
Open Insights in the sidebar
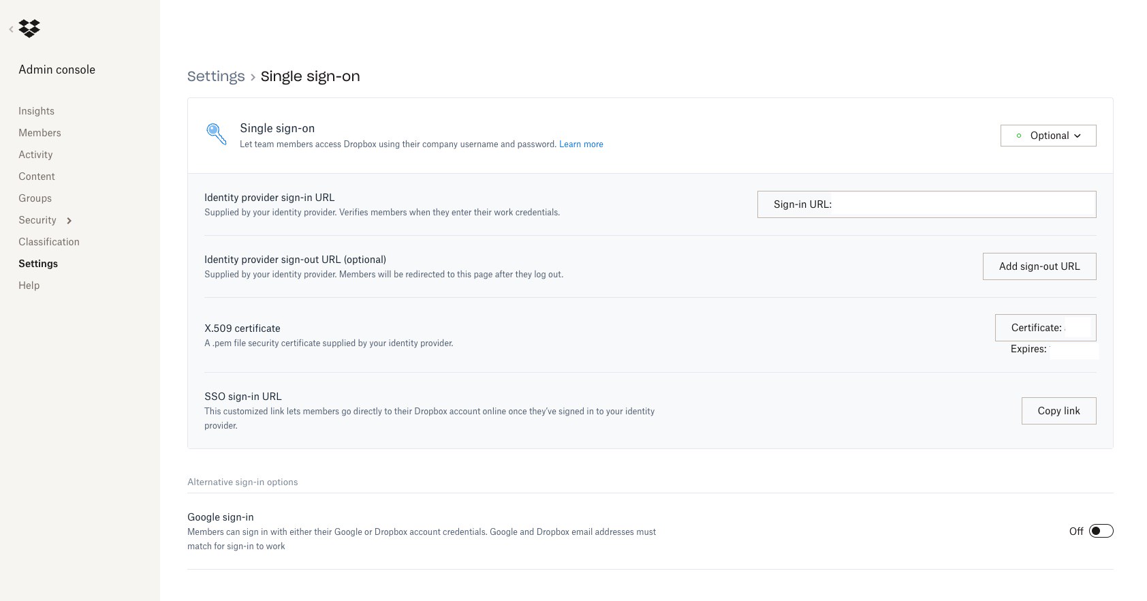click(x=36, y=111)
